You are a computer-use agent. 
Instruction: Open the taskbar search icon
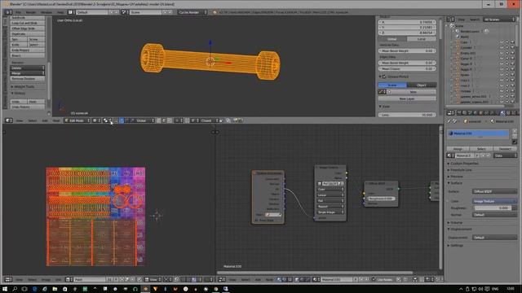[15, 289]
